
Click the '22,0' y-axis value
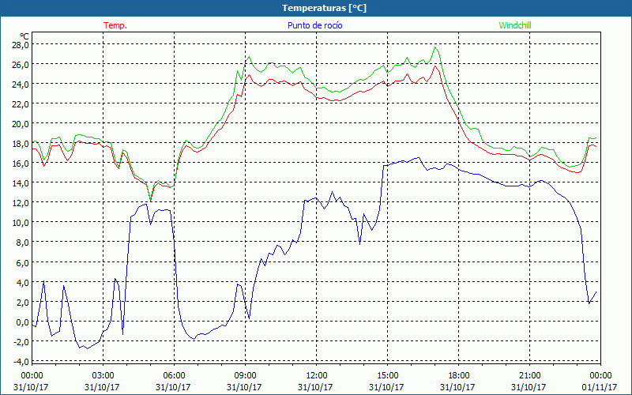pos(21,104)
